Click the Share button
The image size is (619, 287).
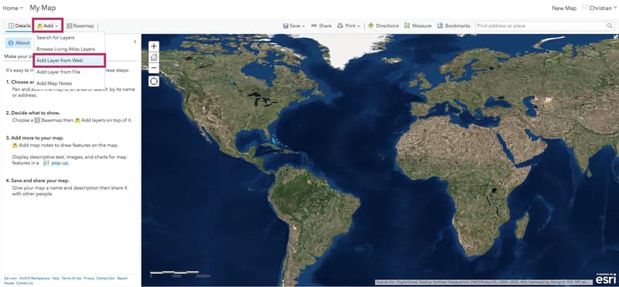pos(321,25)
